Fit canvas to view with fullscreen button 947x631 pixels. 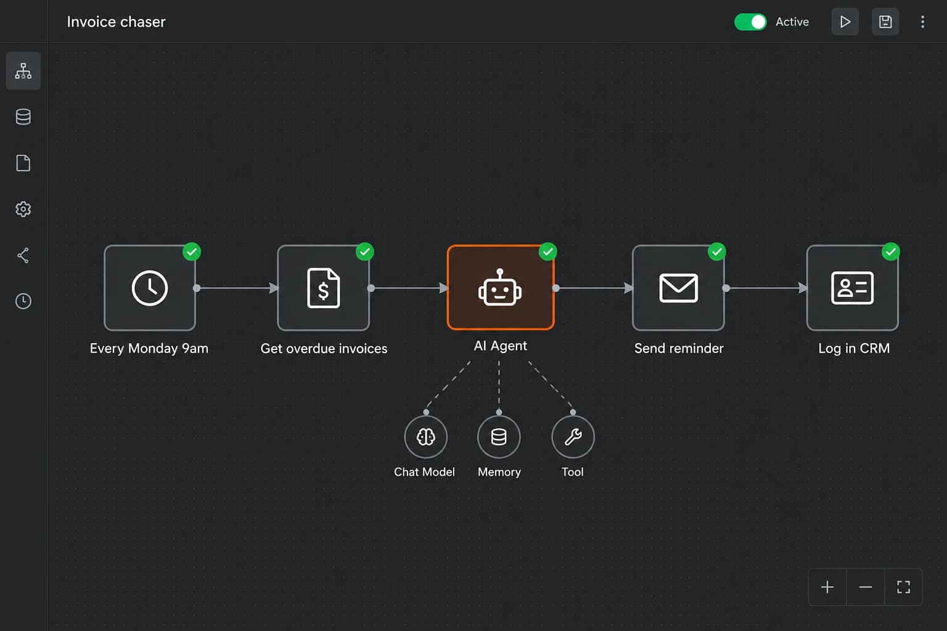pyautogui.click(x=904, y=587)
